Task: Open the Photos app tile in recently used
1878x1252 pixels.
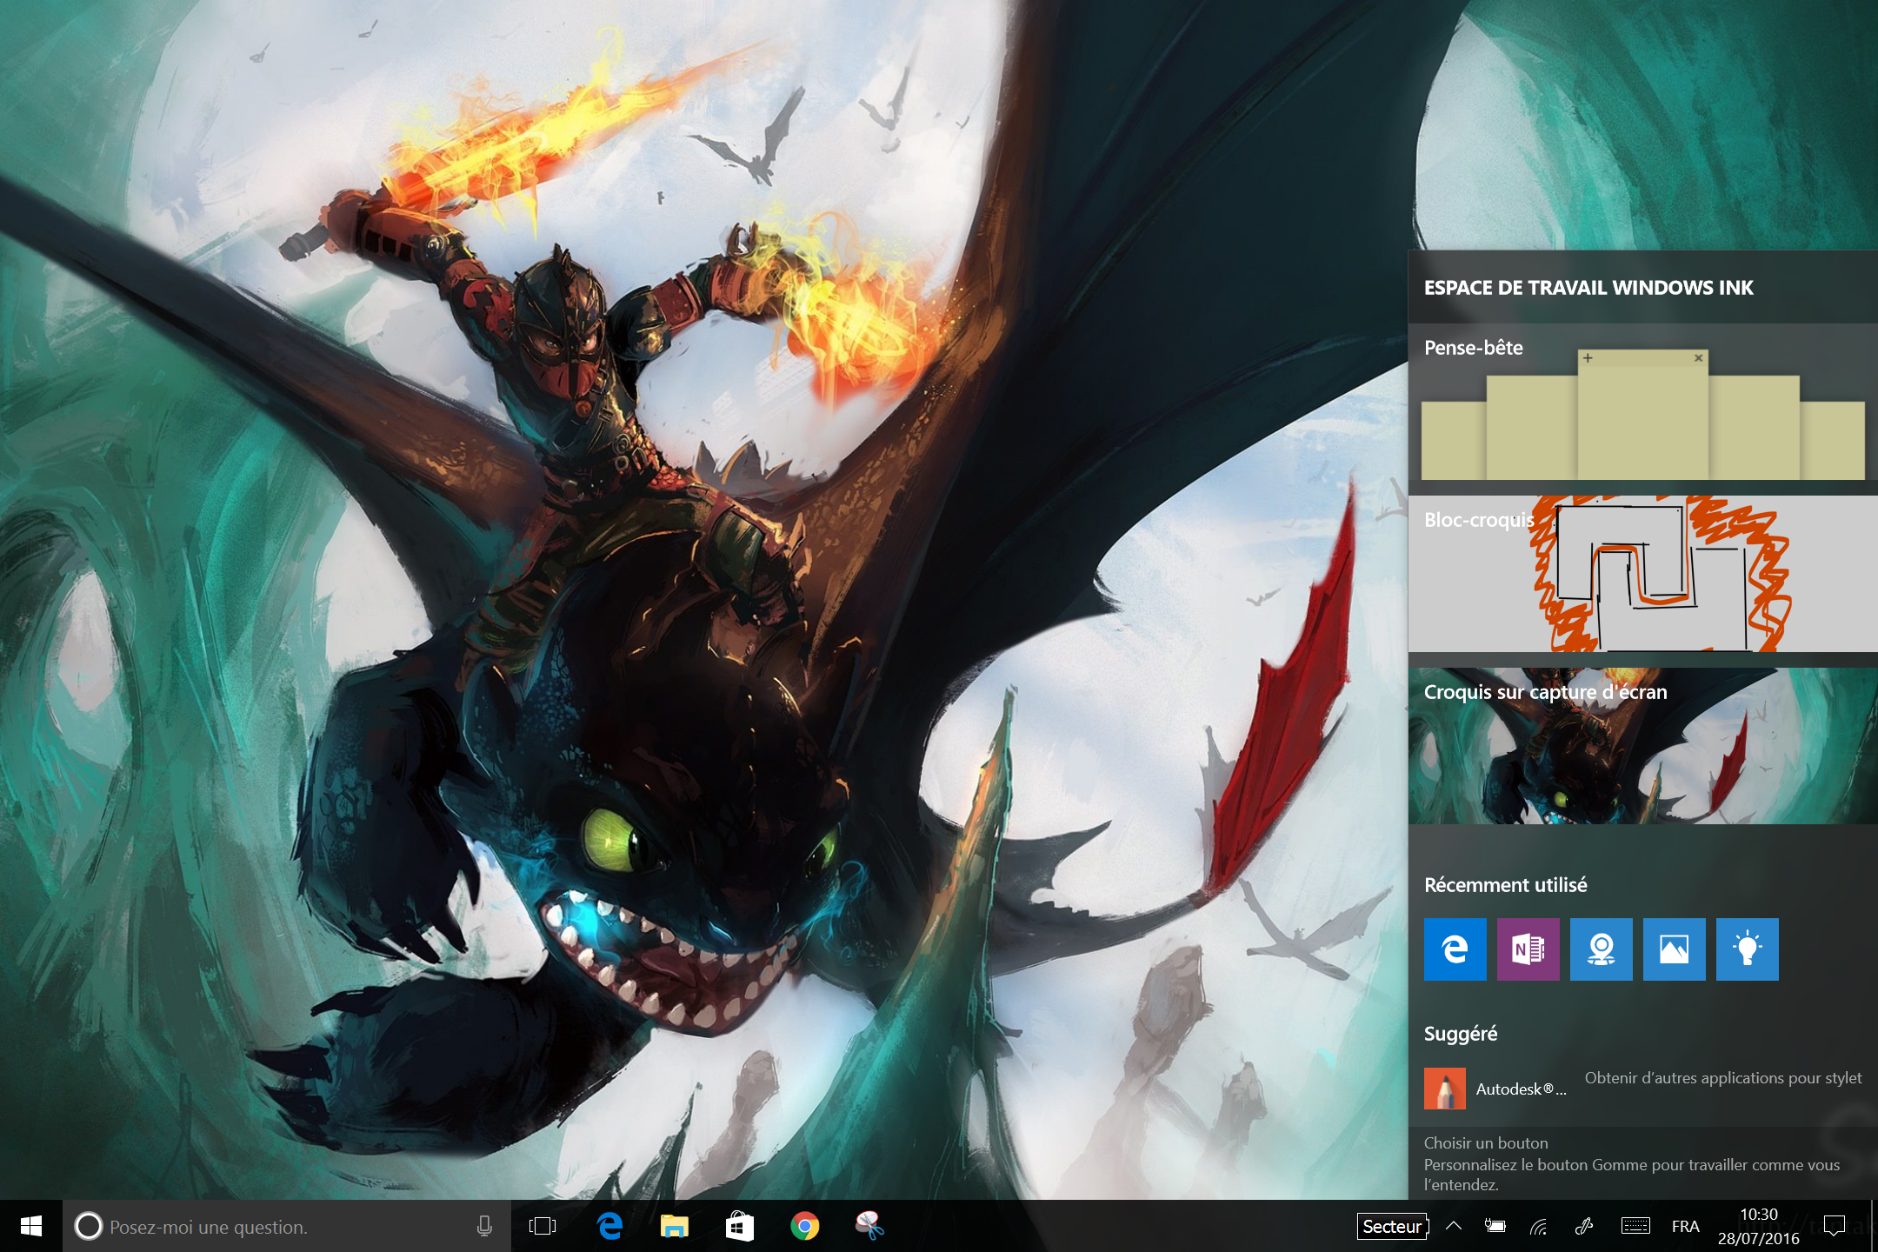Action: pos(1674,949)
